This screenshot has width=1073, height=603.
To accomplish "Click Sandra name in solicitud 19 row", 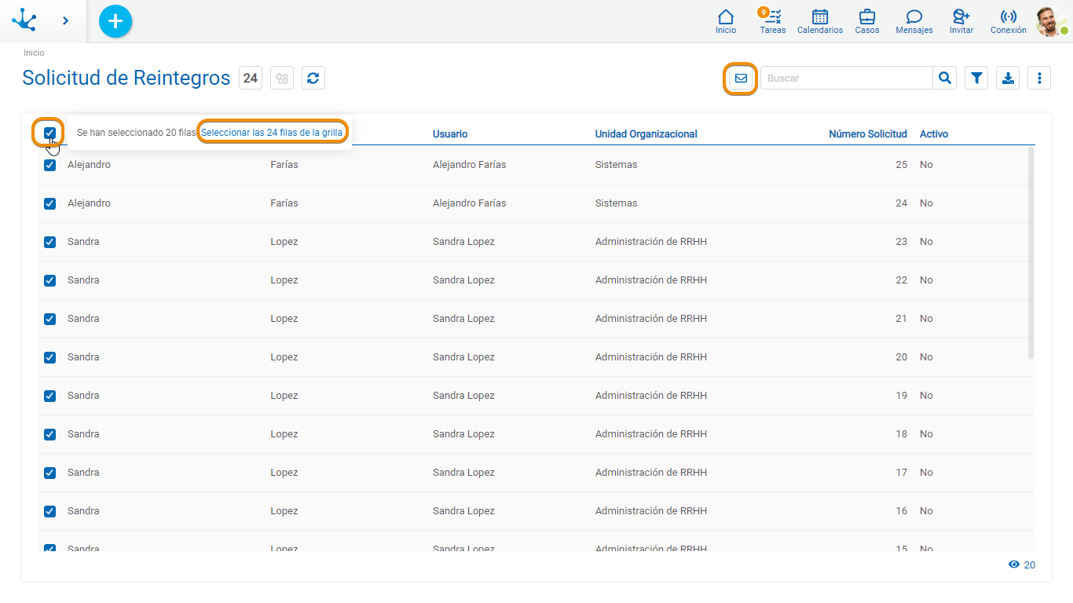I will pos(83,396).
